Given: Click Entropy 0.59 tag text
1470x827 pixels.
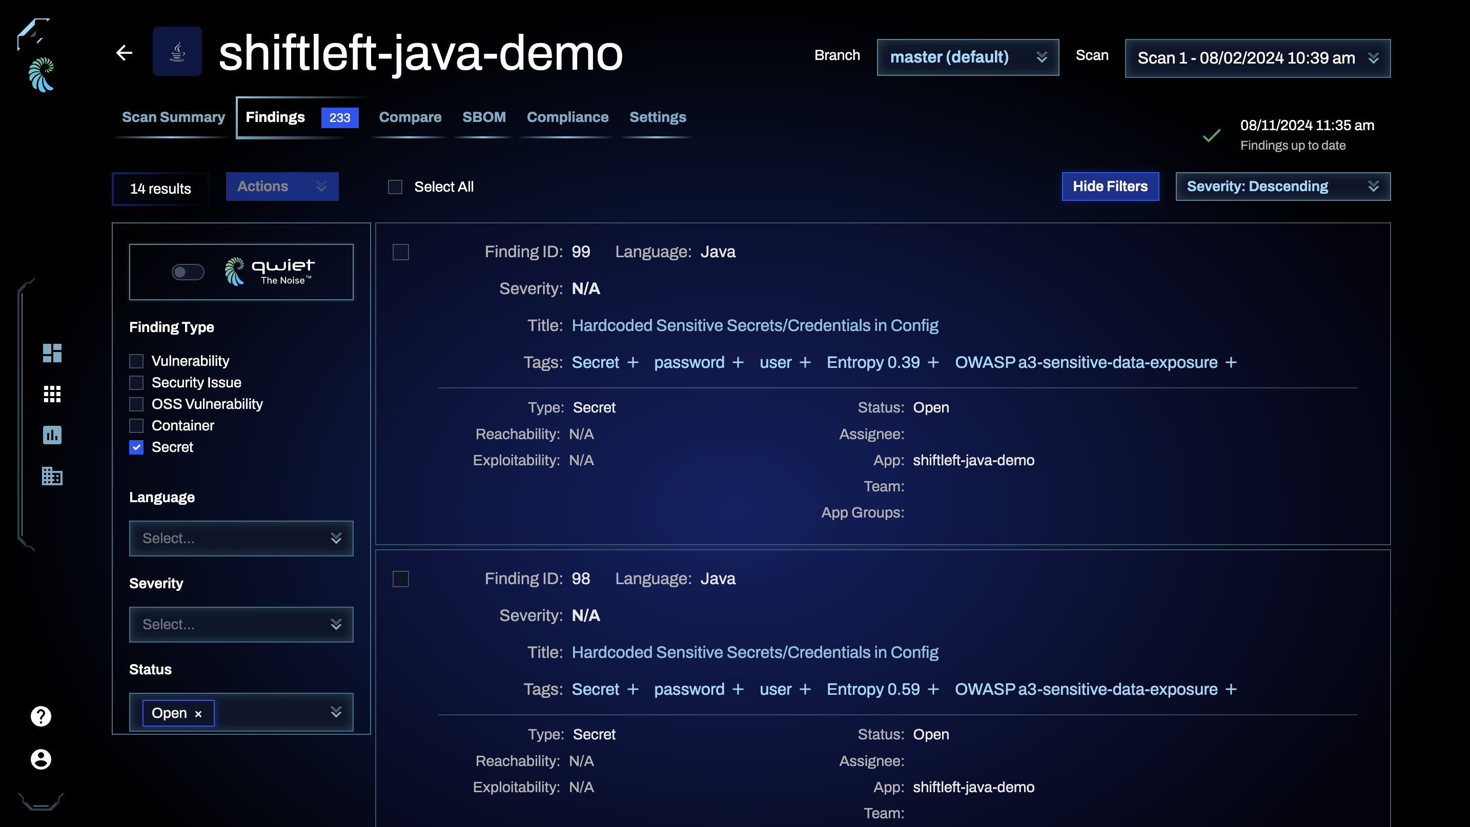Looking at the screenshot, I should [x=873, y=690].
